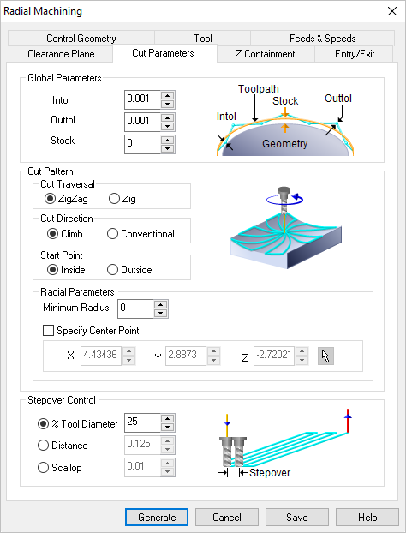The width and height of the screenshot is (406, 533).
Task: Decrease Stock value with down arrow
Action: 167,148
